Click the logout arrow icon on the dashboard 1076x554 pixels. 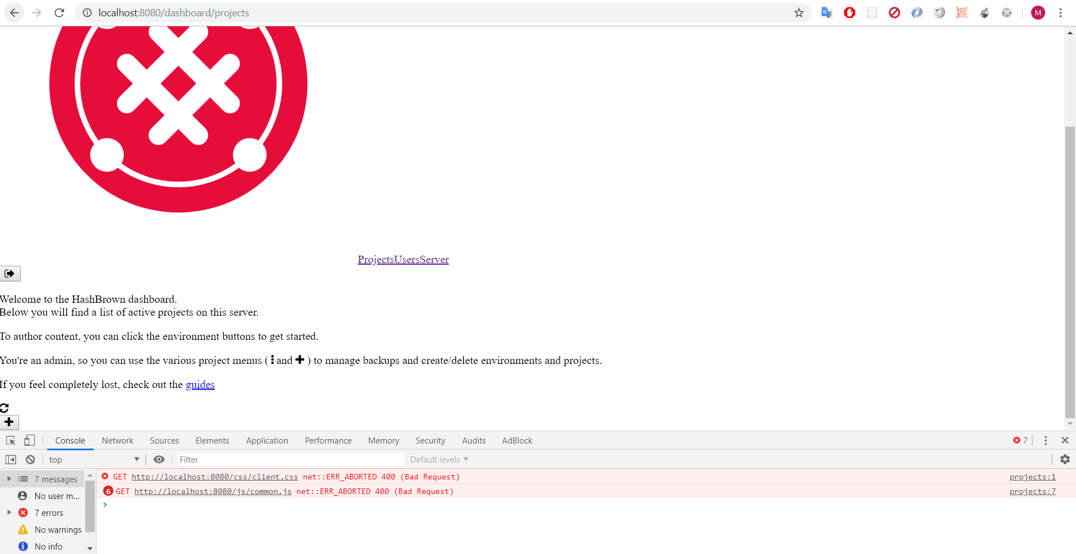[x=10, y=274]
